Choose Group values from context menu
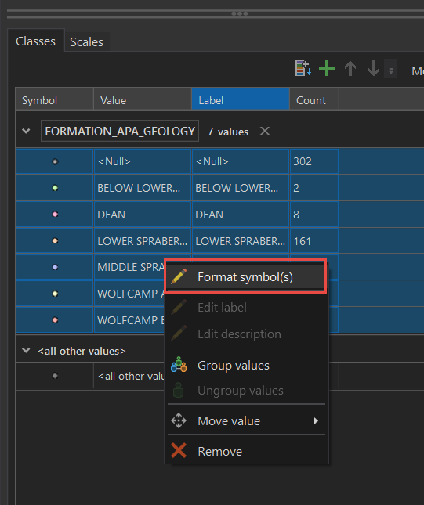This screenshot has height=505, width=424. (x=245, y=365)
